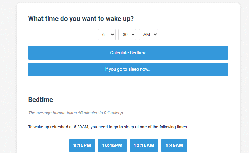
Task: Click the chevron arrow of the AM/PM selector
Action: tap(155, 34)
